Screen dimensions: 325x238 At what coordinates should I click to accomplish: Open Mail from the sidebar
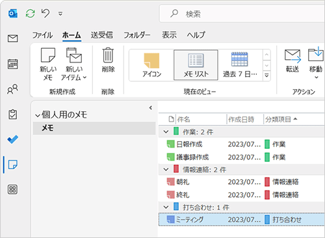tap(13, 38)
